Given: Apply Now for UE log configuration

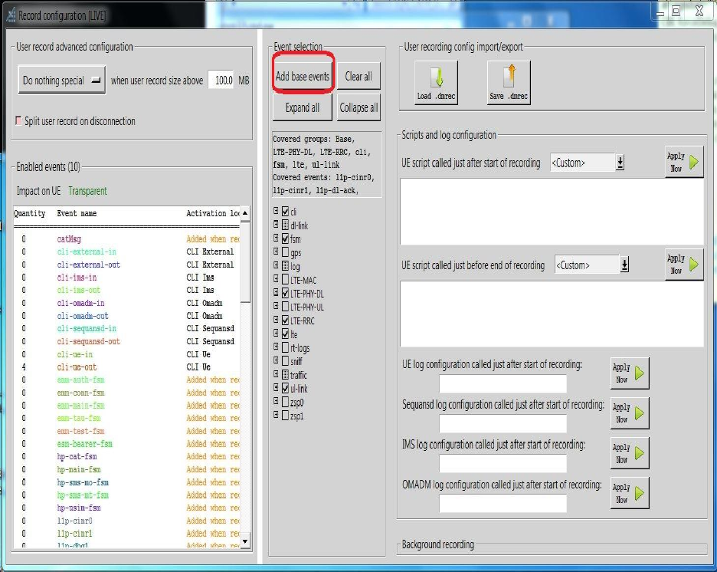Looking at the screenshot, I should [x=629, y=373].
